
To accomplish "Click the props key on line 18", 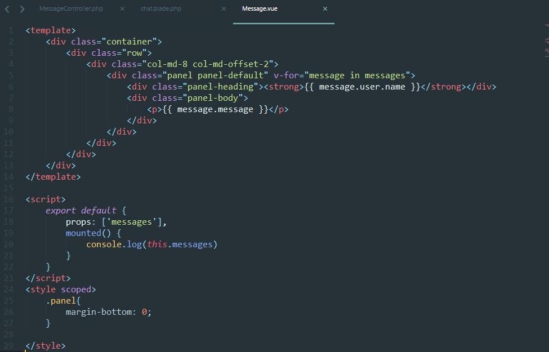I will point(78,222).
